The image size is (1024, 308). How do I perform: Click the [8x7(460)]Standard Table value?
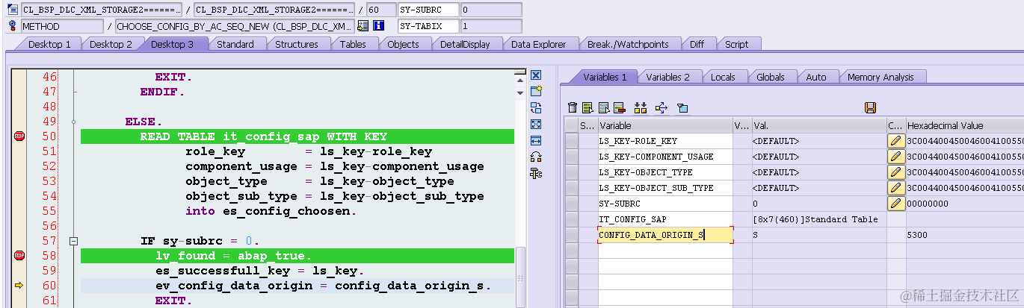(818, 219)
